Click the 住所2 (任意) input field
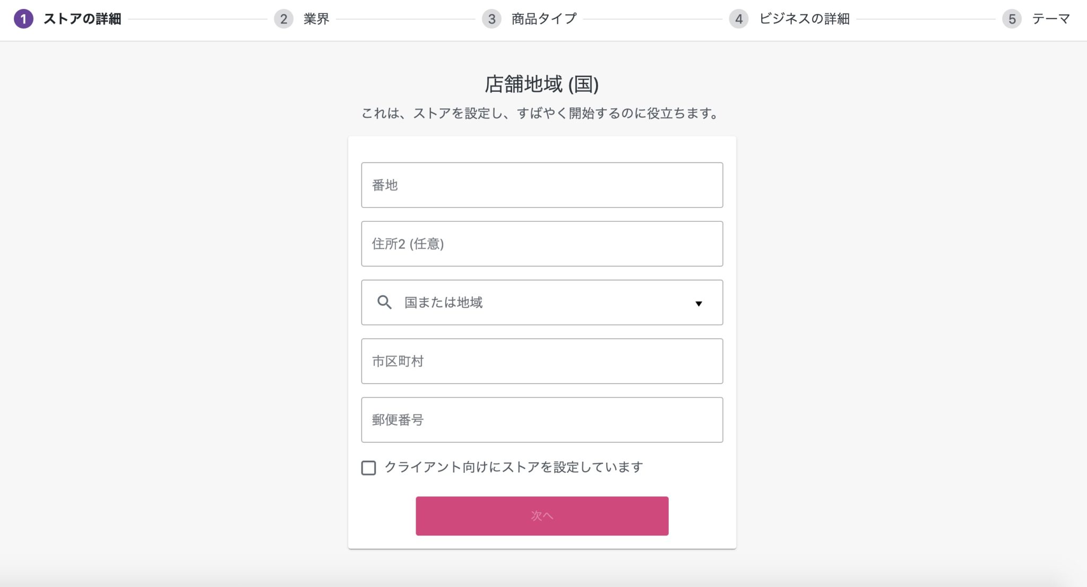Image resolution: width=1087 pixels, height=587 pixels. [x=541, y=244]
